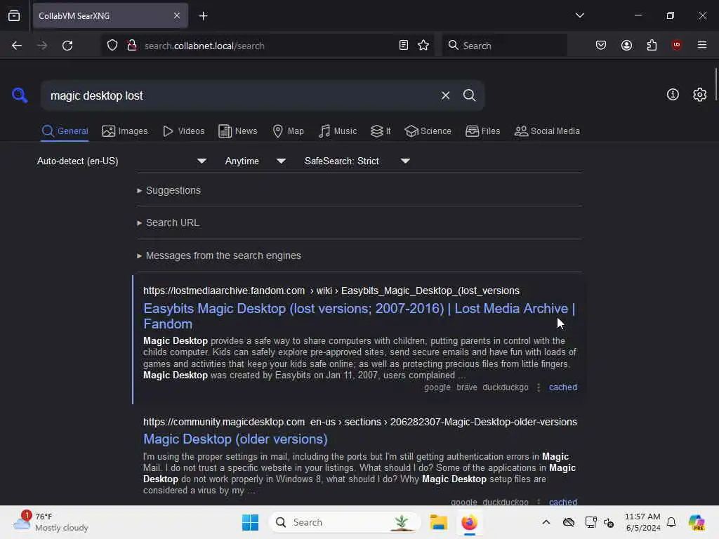Open the Firefox hamburger menu
This screenshot has height=539, width=719.
click(x=702, y=45)
